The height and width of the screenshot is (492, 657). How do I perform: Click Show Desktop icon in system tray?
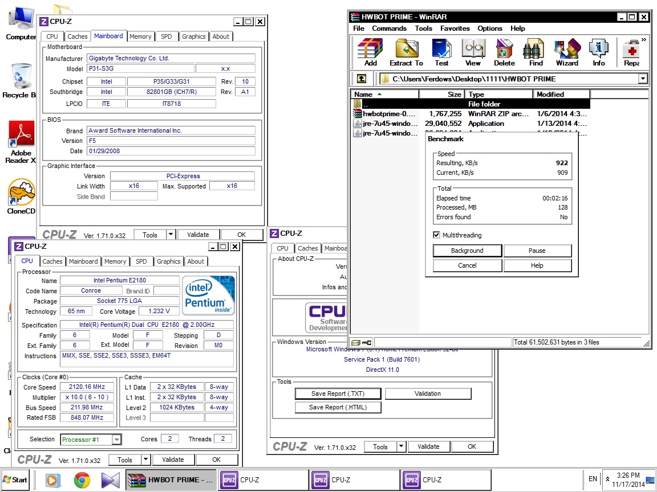(650, 480)
